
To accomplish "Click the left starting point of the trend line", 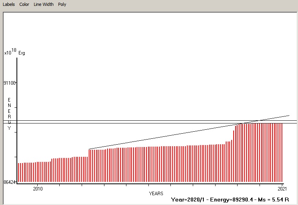I will click(90, 149).
